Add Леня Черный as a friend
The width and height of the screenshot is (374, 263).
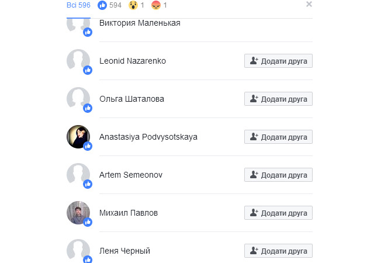tap(278, 251)
